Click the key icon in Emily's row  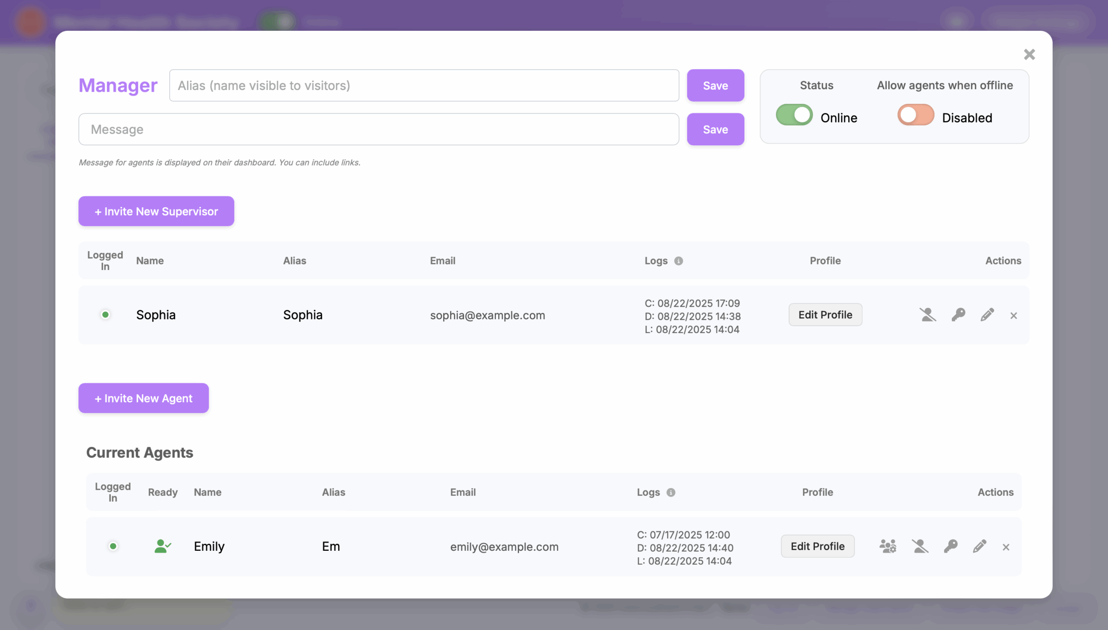coord(950,546)
